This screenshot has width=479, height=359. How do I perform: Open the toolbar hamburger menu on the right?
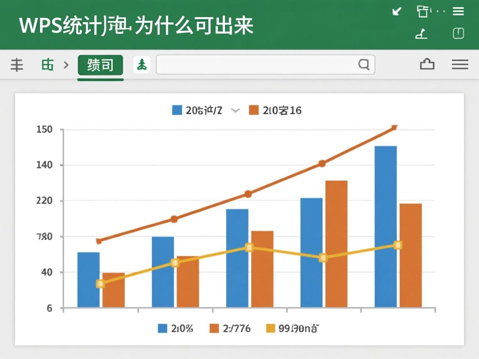[460, 65]
